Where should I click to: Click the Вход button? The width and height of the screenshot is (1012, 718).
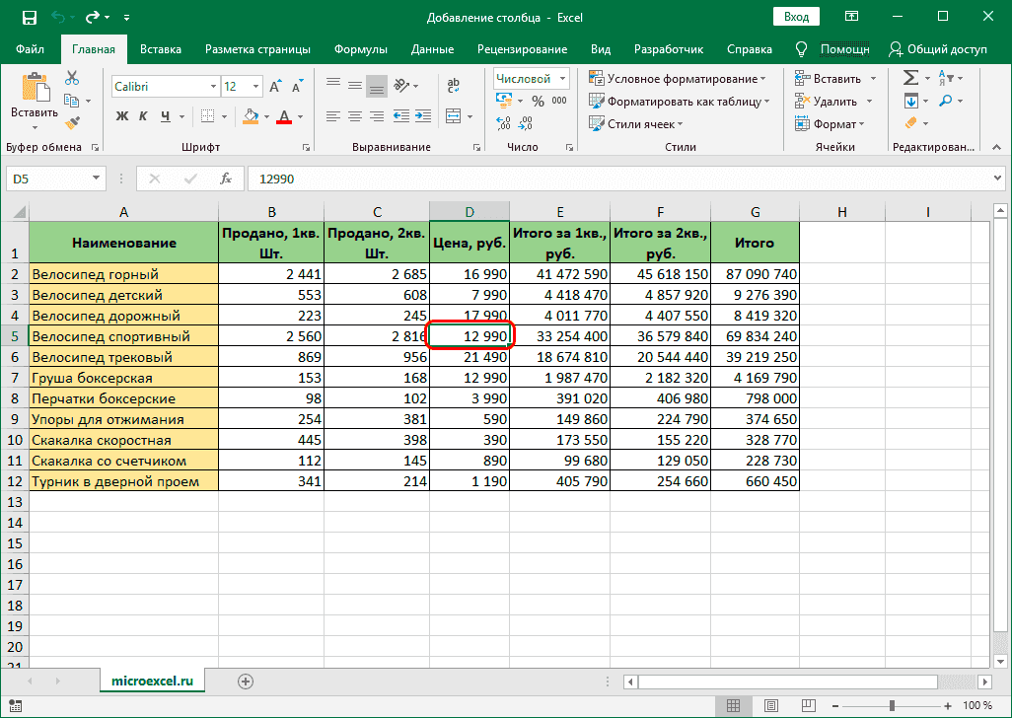click(x=795, y=16)
